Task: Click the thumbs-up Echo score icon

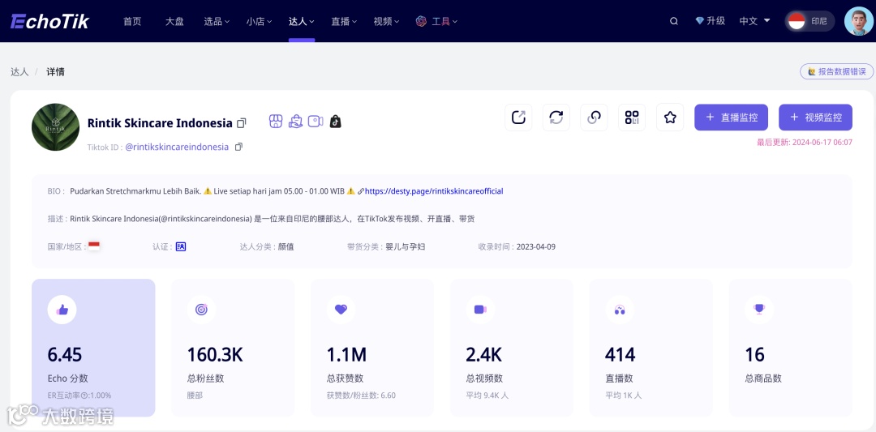Action: point(62,310)
